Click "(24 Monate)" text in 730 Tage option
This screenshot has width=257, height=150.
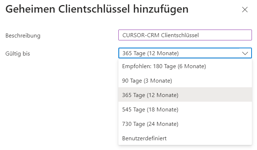pyautogui.click(x=163, y=124)
